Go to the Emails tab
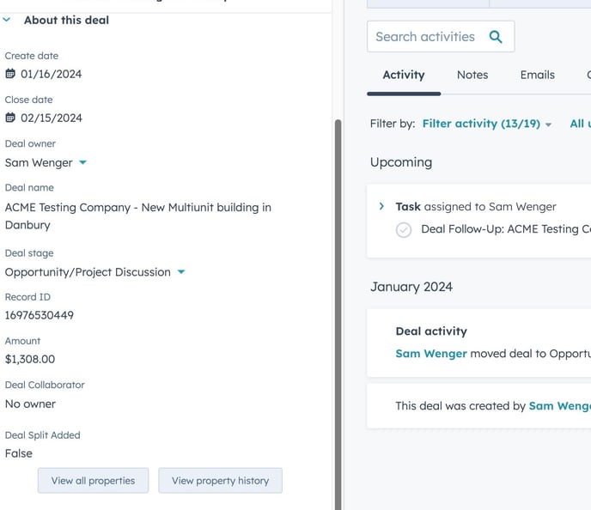591x510 pixels. (x=537, y=75)
